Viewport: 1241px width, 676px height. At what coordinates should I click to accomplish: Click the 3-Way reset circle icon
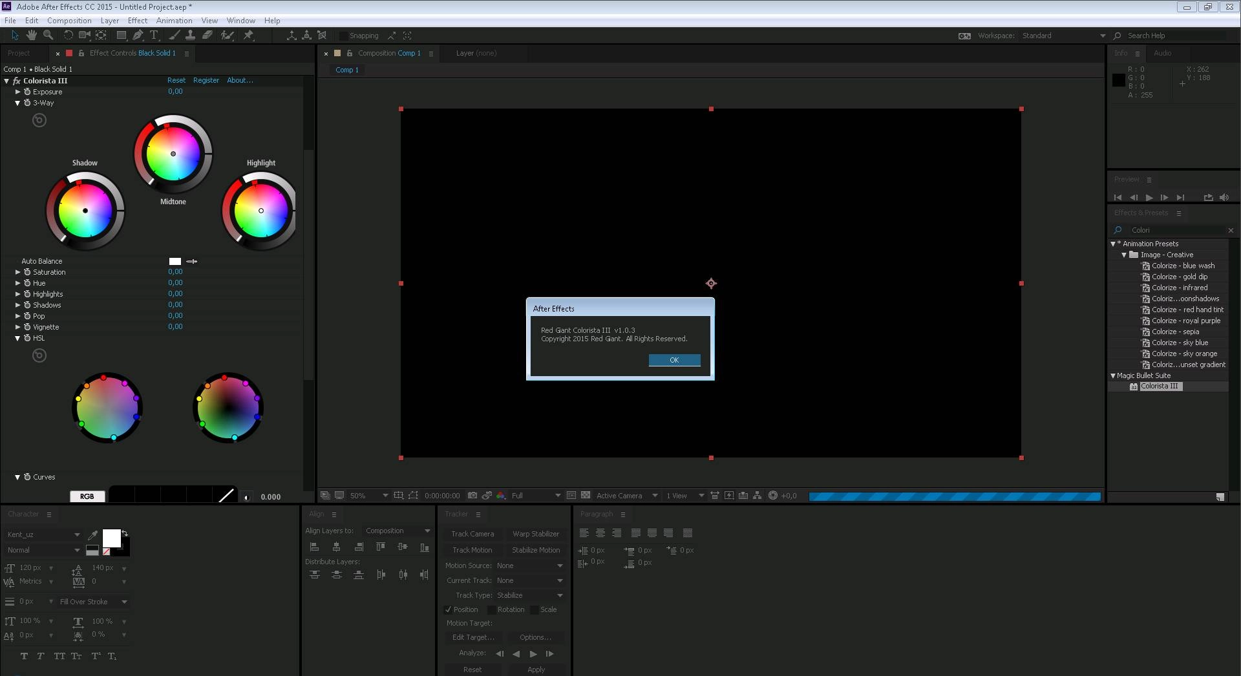[39, 120]
